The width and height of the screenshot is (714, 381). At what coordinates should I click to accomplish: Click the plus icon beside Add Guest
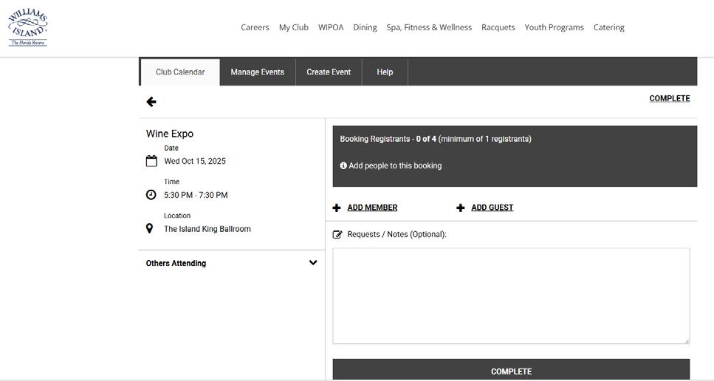[x=461, y=208]
